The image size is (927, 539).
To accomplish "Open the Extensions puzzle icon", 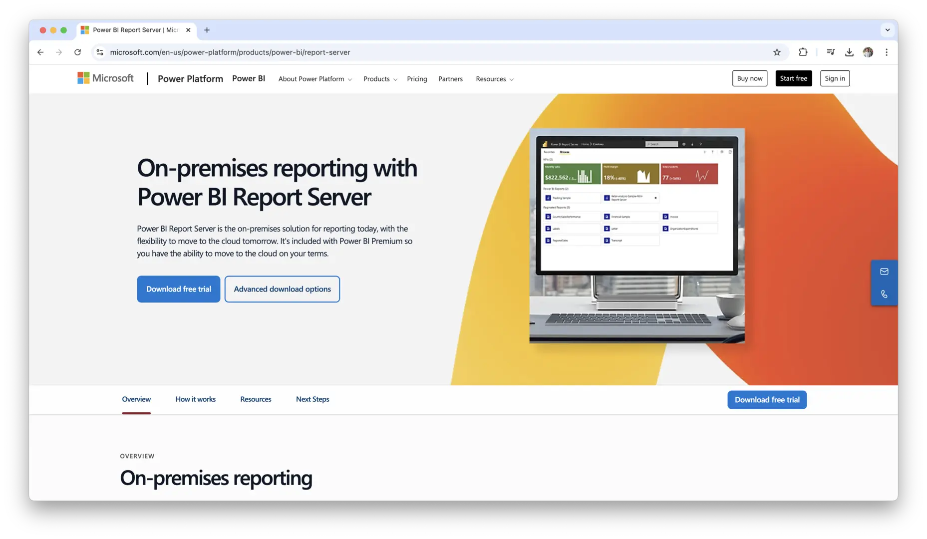I will point(803,52).
